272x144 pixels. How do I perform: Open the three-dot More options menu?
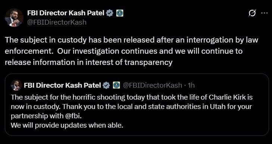point(265,13)
